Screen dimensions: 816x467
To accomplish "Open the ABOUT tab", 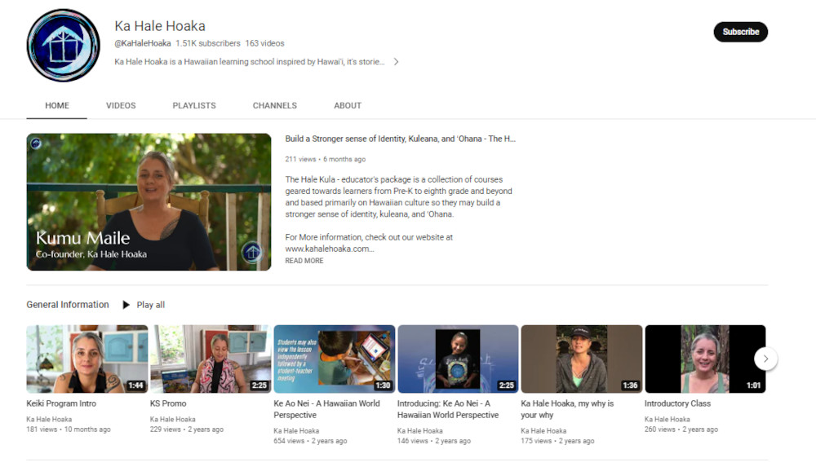I will (348, 106).
